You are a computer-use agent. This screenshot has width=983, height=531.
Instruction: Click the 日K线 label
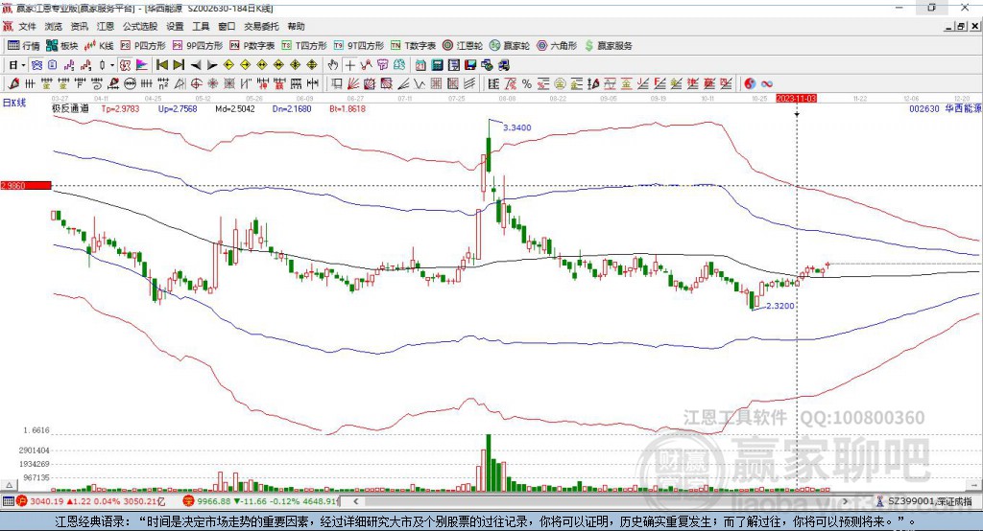point(13,103)
